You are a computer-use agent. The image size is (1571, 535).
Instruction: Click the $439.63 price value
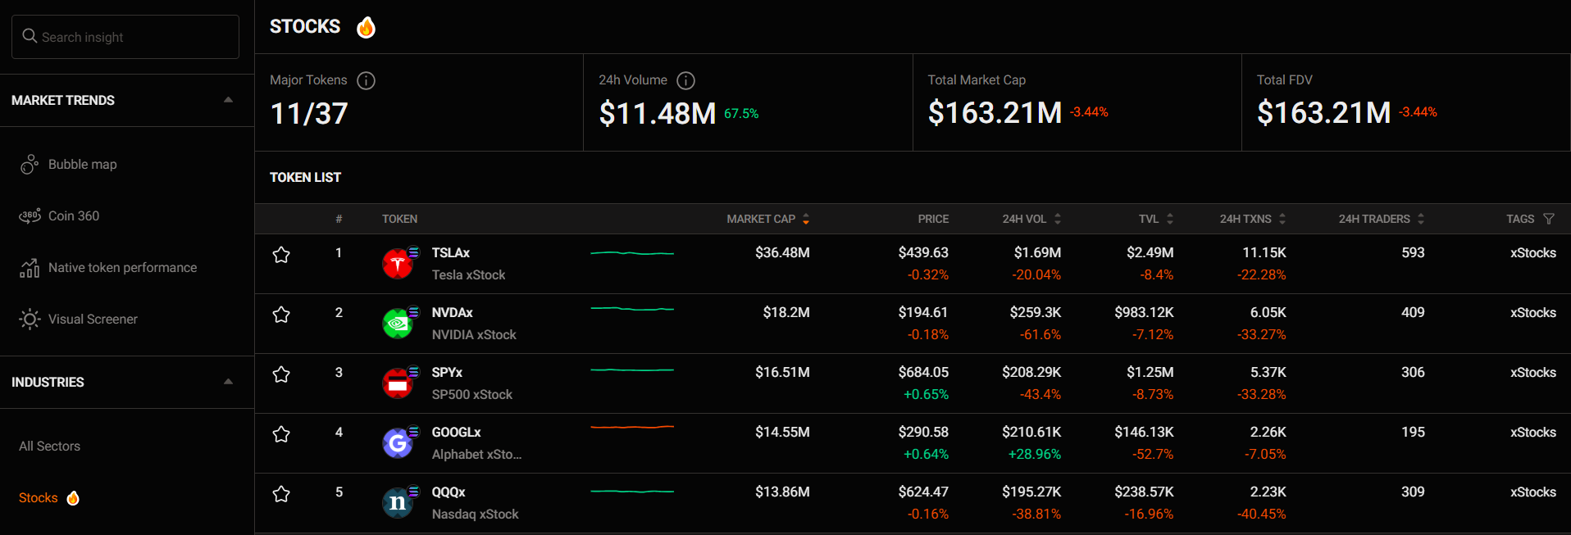(x=923, y=253)
